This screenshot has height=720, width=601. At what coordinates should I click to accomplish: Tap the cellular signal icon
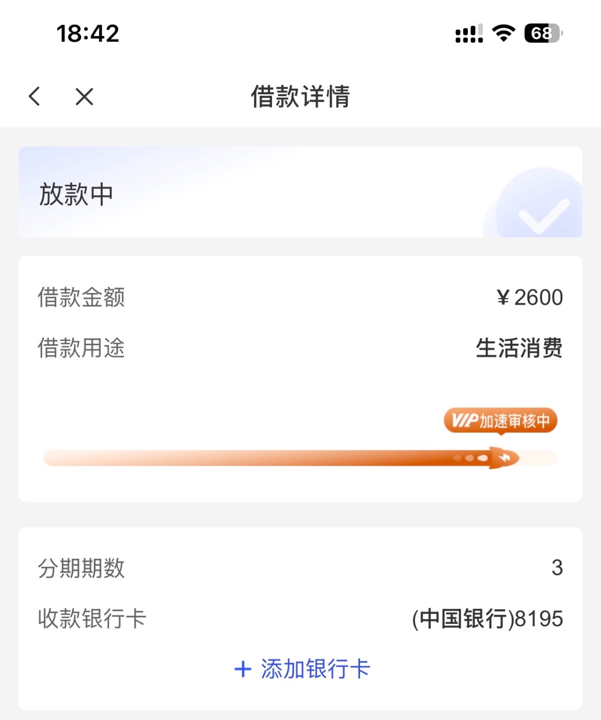click(x=469, y=34)
